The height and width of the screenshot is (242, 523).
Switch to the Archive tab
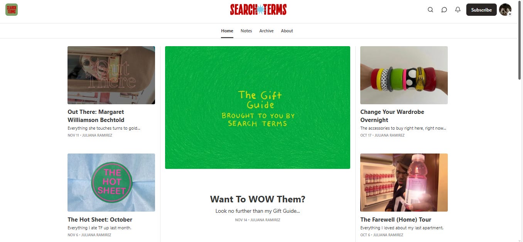click(267, 31)
